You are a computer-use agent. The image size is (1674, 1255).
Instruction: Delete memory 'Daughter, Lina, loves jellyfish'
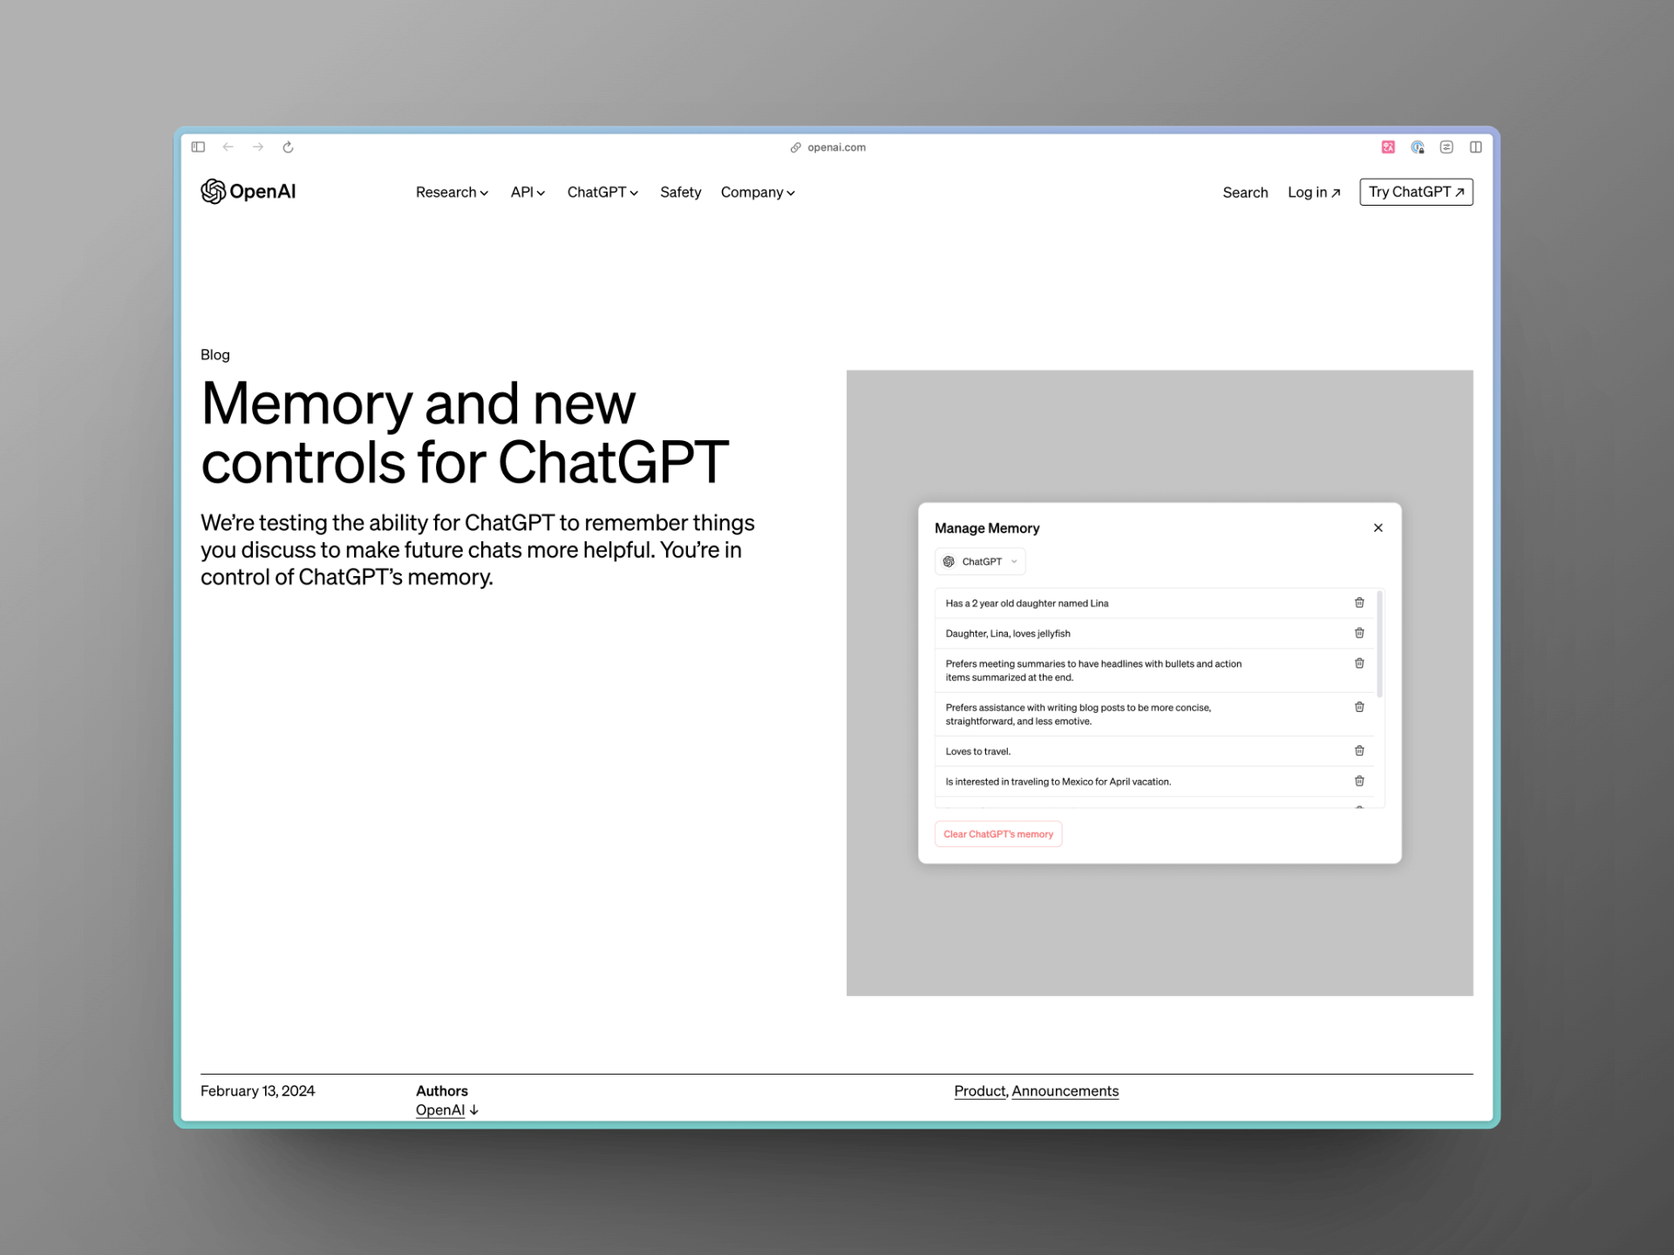(1359, 634)
